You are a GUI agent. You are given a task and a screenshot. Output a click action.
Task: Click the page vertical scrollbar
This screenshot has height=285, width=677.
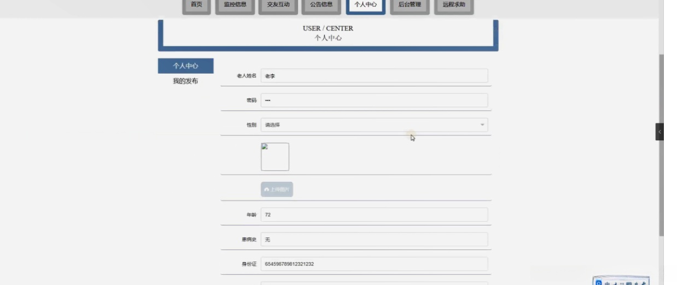pyautogui.click(x=662, y=145)
